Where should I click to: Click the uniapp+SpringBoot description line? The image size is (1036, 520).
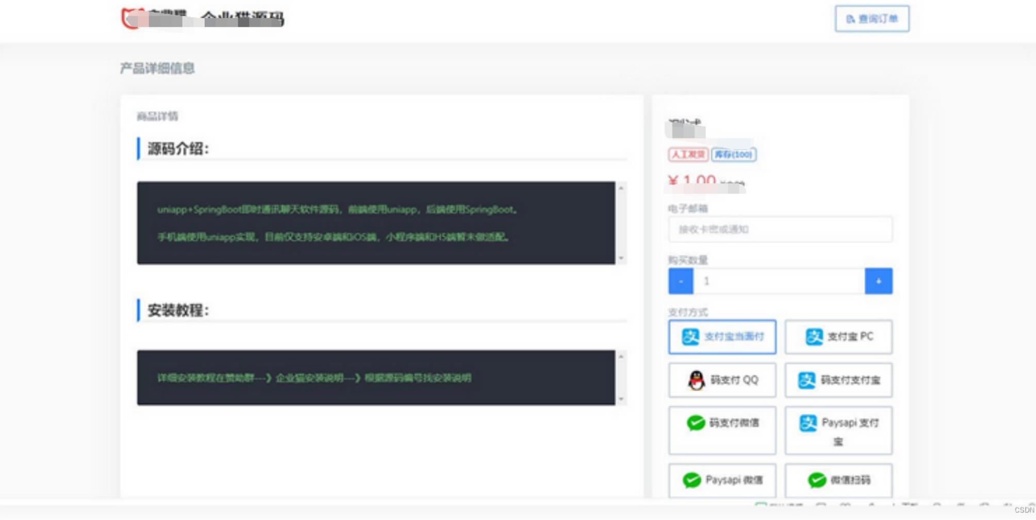click(x=338, y=210)
